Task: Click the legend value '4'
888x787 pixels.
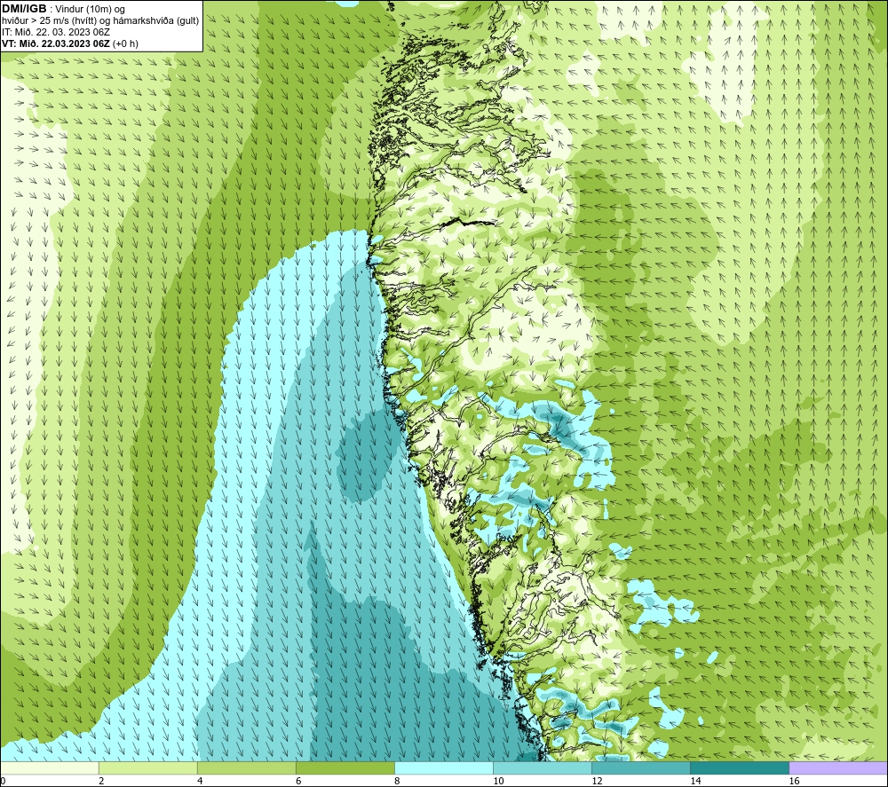Action: pos(200,781)
